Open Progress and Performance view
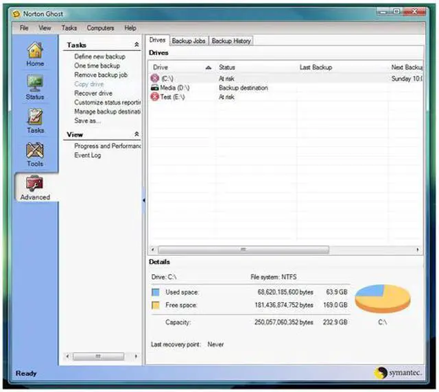This screenshot has height=392, width=439. pyautogui.click(x=107, y=146)
